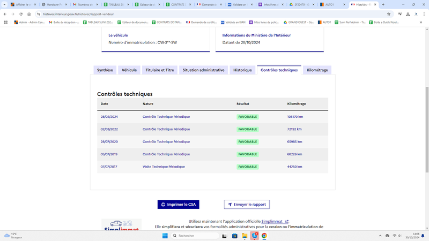Open the Titulaire et Titre tab
This screenshot has width=429, height=241.
pos(159,70)
